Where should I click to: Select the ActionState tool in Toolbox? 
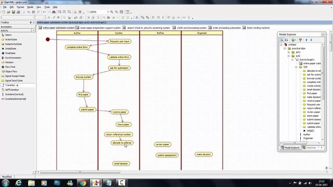click(x=10, y=39)
